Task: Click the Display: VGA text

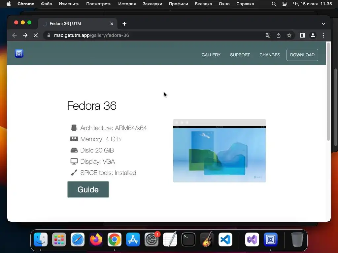Action: click(x=98, y=161)
